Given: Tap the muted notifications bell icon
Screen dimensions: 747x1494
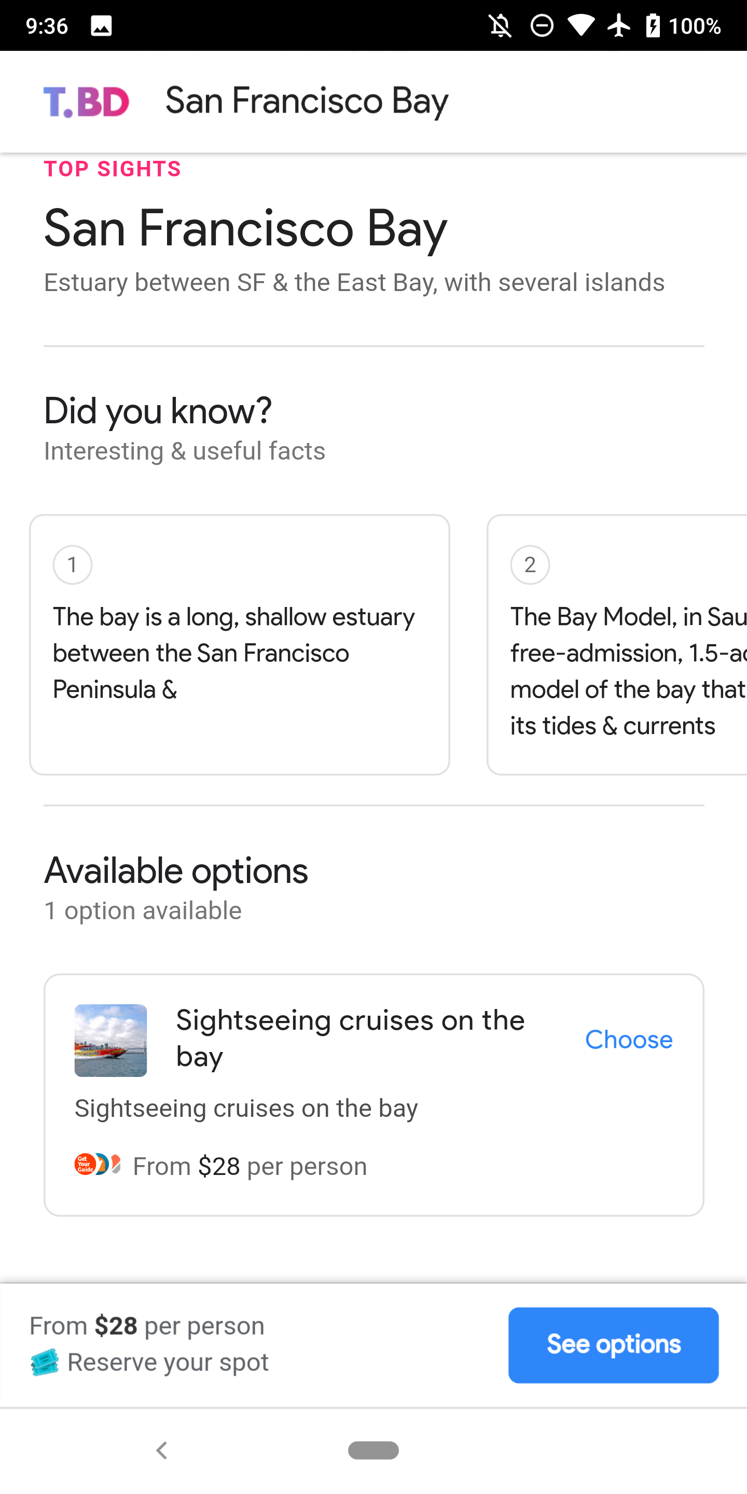Looking at the screenshot, I should 500,26.
